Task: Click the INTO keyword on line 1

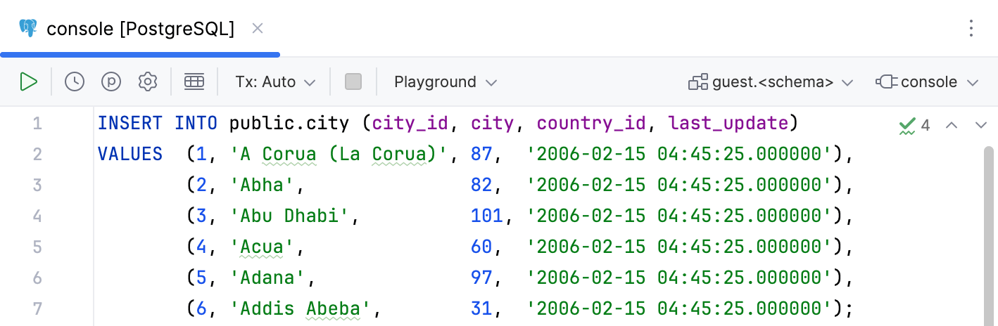Action: (195, 124)
